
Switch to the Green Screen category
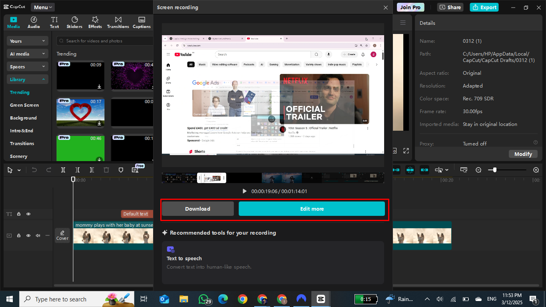click(25, 105)
